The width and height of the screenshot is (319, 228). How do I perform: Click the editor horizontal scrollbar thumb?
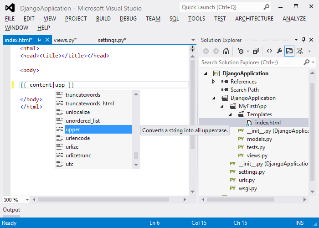(103, 200)
